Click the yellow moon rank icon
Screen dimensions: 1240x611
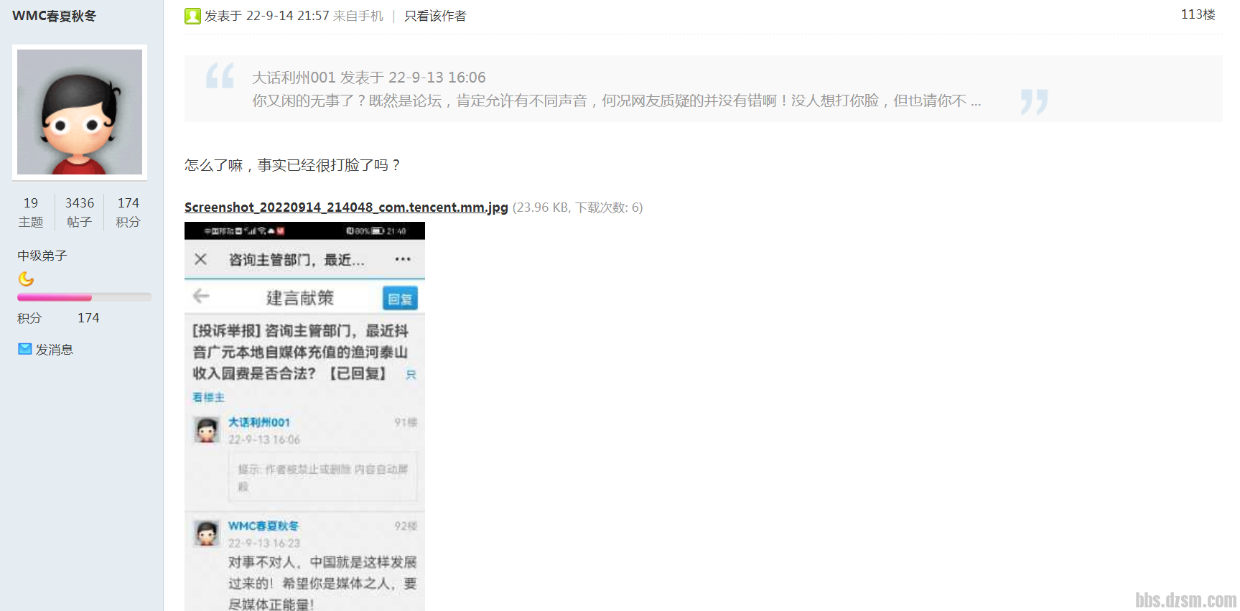(26, 279)
